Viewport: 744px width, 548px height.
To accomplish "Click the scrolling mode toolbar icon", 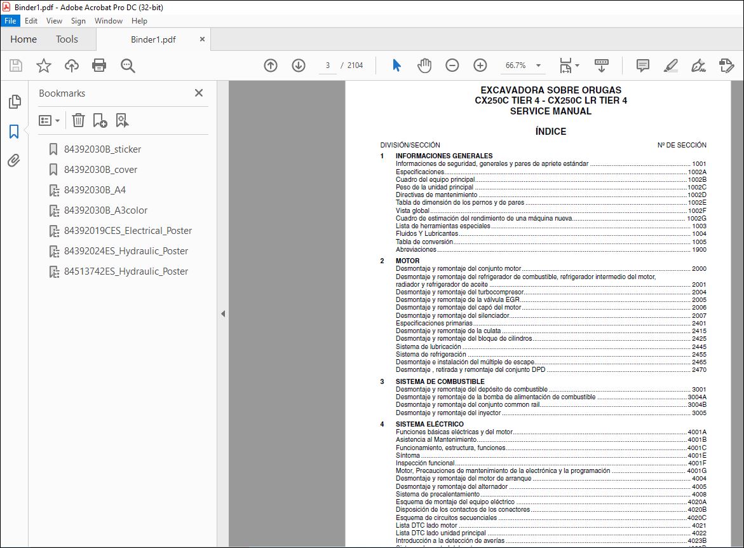I will click(x=602, y=65).
